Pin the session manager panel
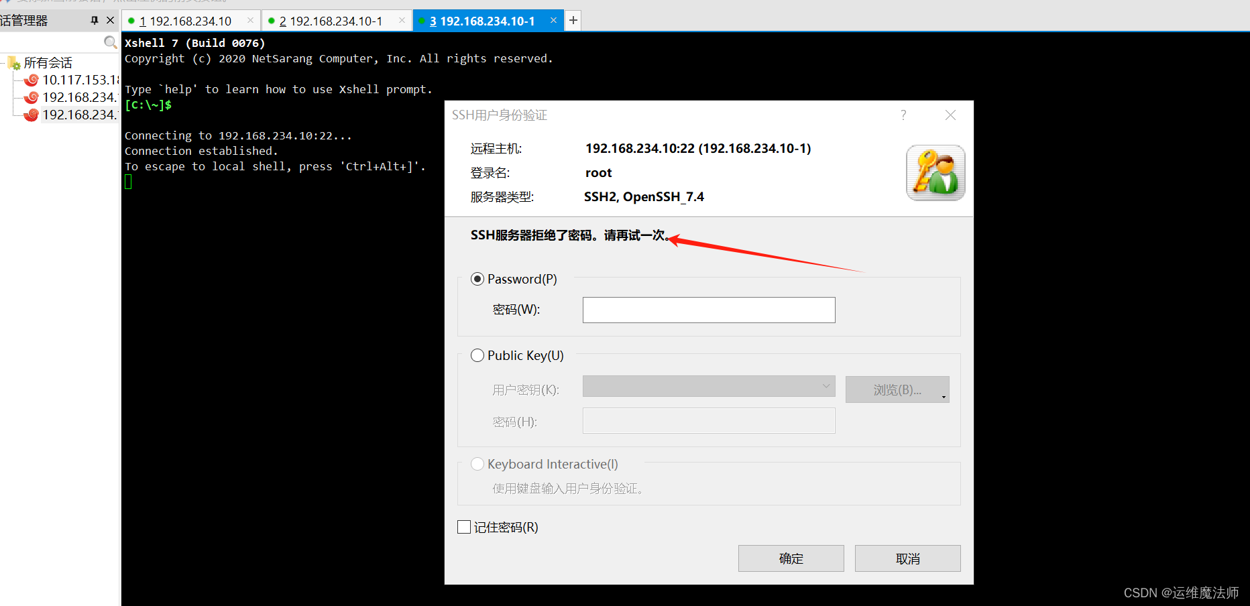The height and width of the screenshot is (606, 1250). pyautogui.click(x=95, y=21)
